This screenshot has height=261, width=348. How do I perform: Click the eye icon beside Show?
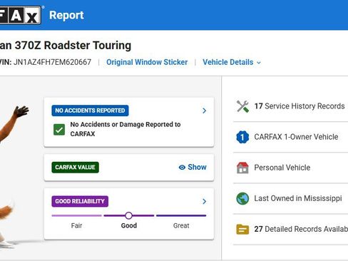coord(182,168)
